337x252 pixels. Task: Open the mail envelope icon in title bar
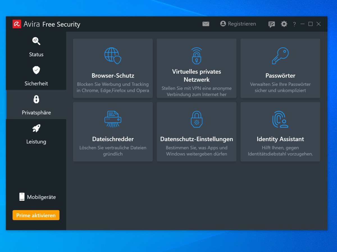point(206,24)
